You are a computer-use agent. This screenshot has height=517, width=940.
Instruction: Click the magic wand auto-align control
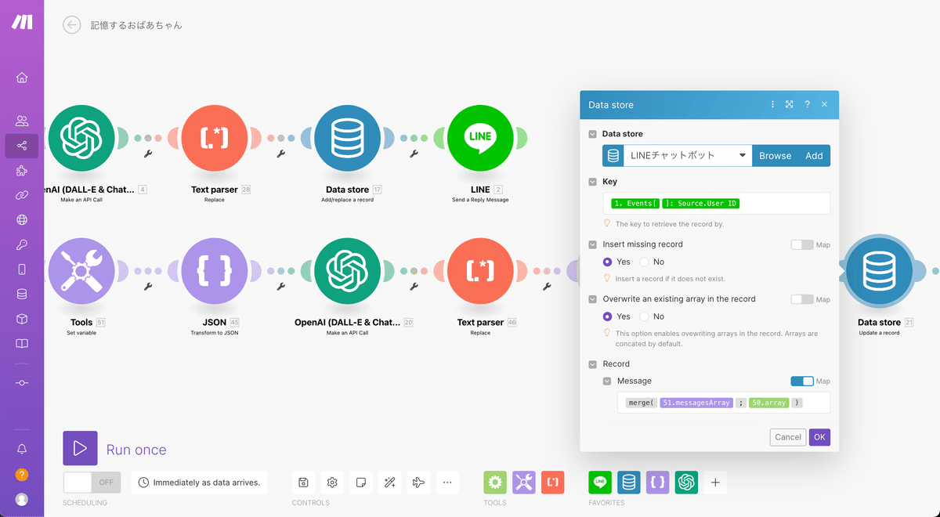tap(389, 483)
